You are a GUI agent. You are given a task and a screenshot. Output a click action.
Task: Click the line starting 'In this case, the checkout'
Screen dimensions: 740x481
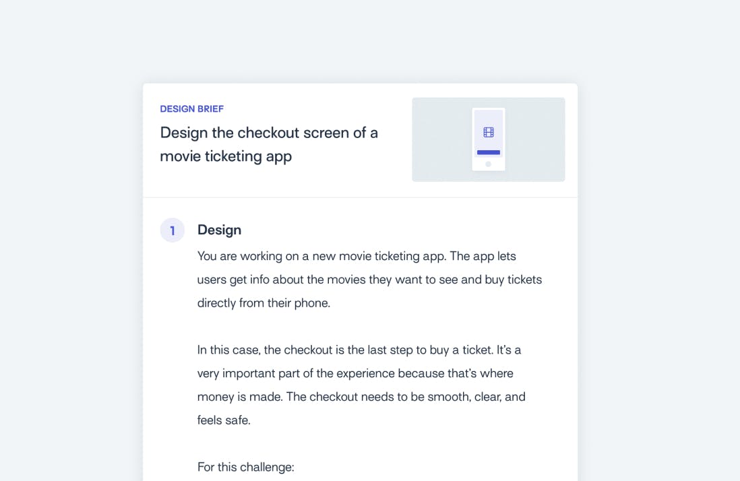pos(359,350)
